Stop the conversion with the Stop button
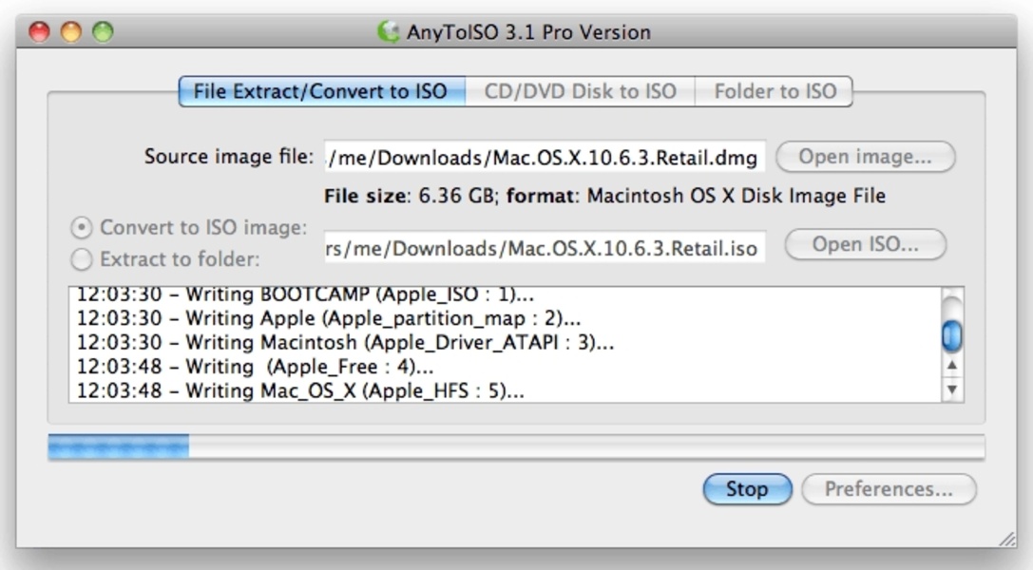 pos(746,489)
